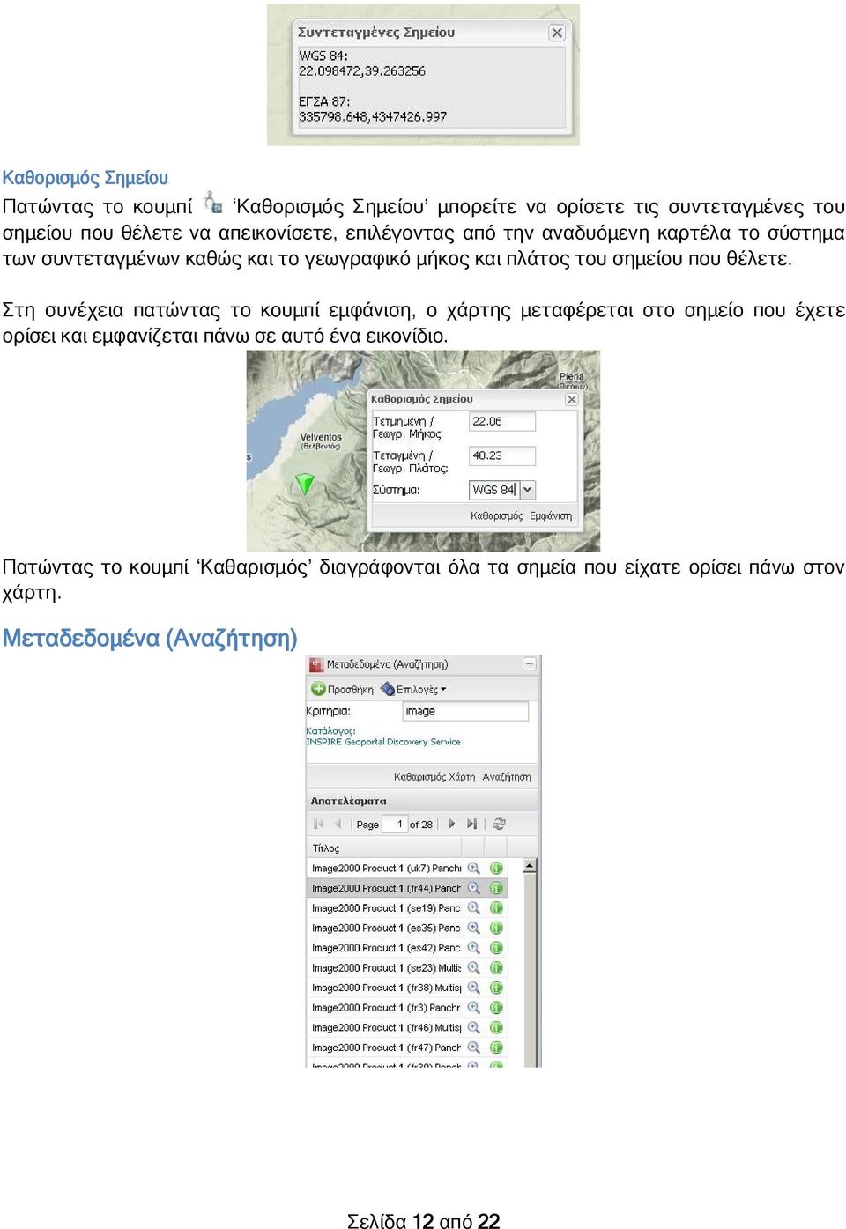Zoom to the se23 product row
The height and width of the screenshot is (1229, 846).
[473, 967]
